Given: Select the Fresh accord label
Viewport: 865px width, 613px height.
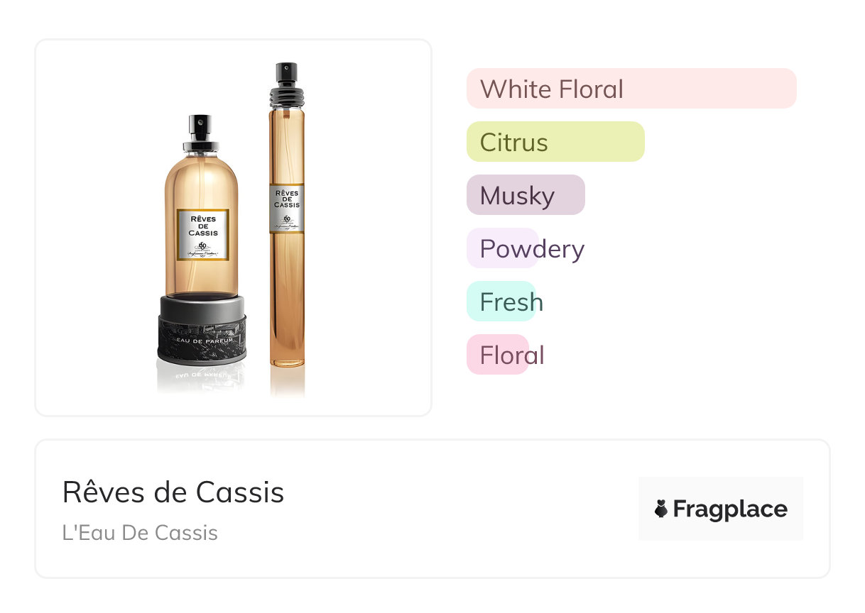Looking at the screenshot, I should coord(511,302).
